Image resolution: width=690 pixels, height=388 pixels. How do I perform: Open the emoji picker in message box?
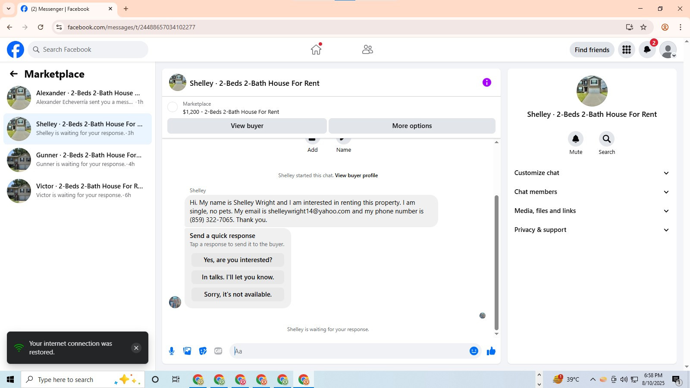click(474, 351)
